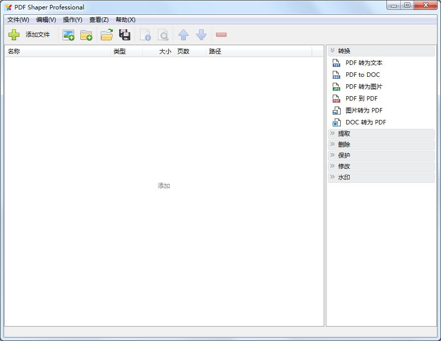This screenshot has height=341, width=441.
Task: Select PDF 转为文本 link
Action: tap(364, 63)
